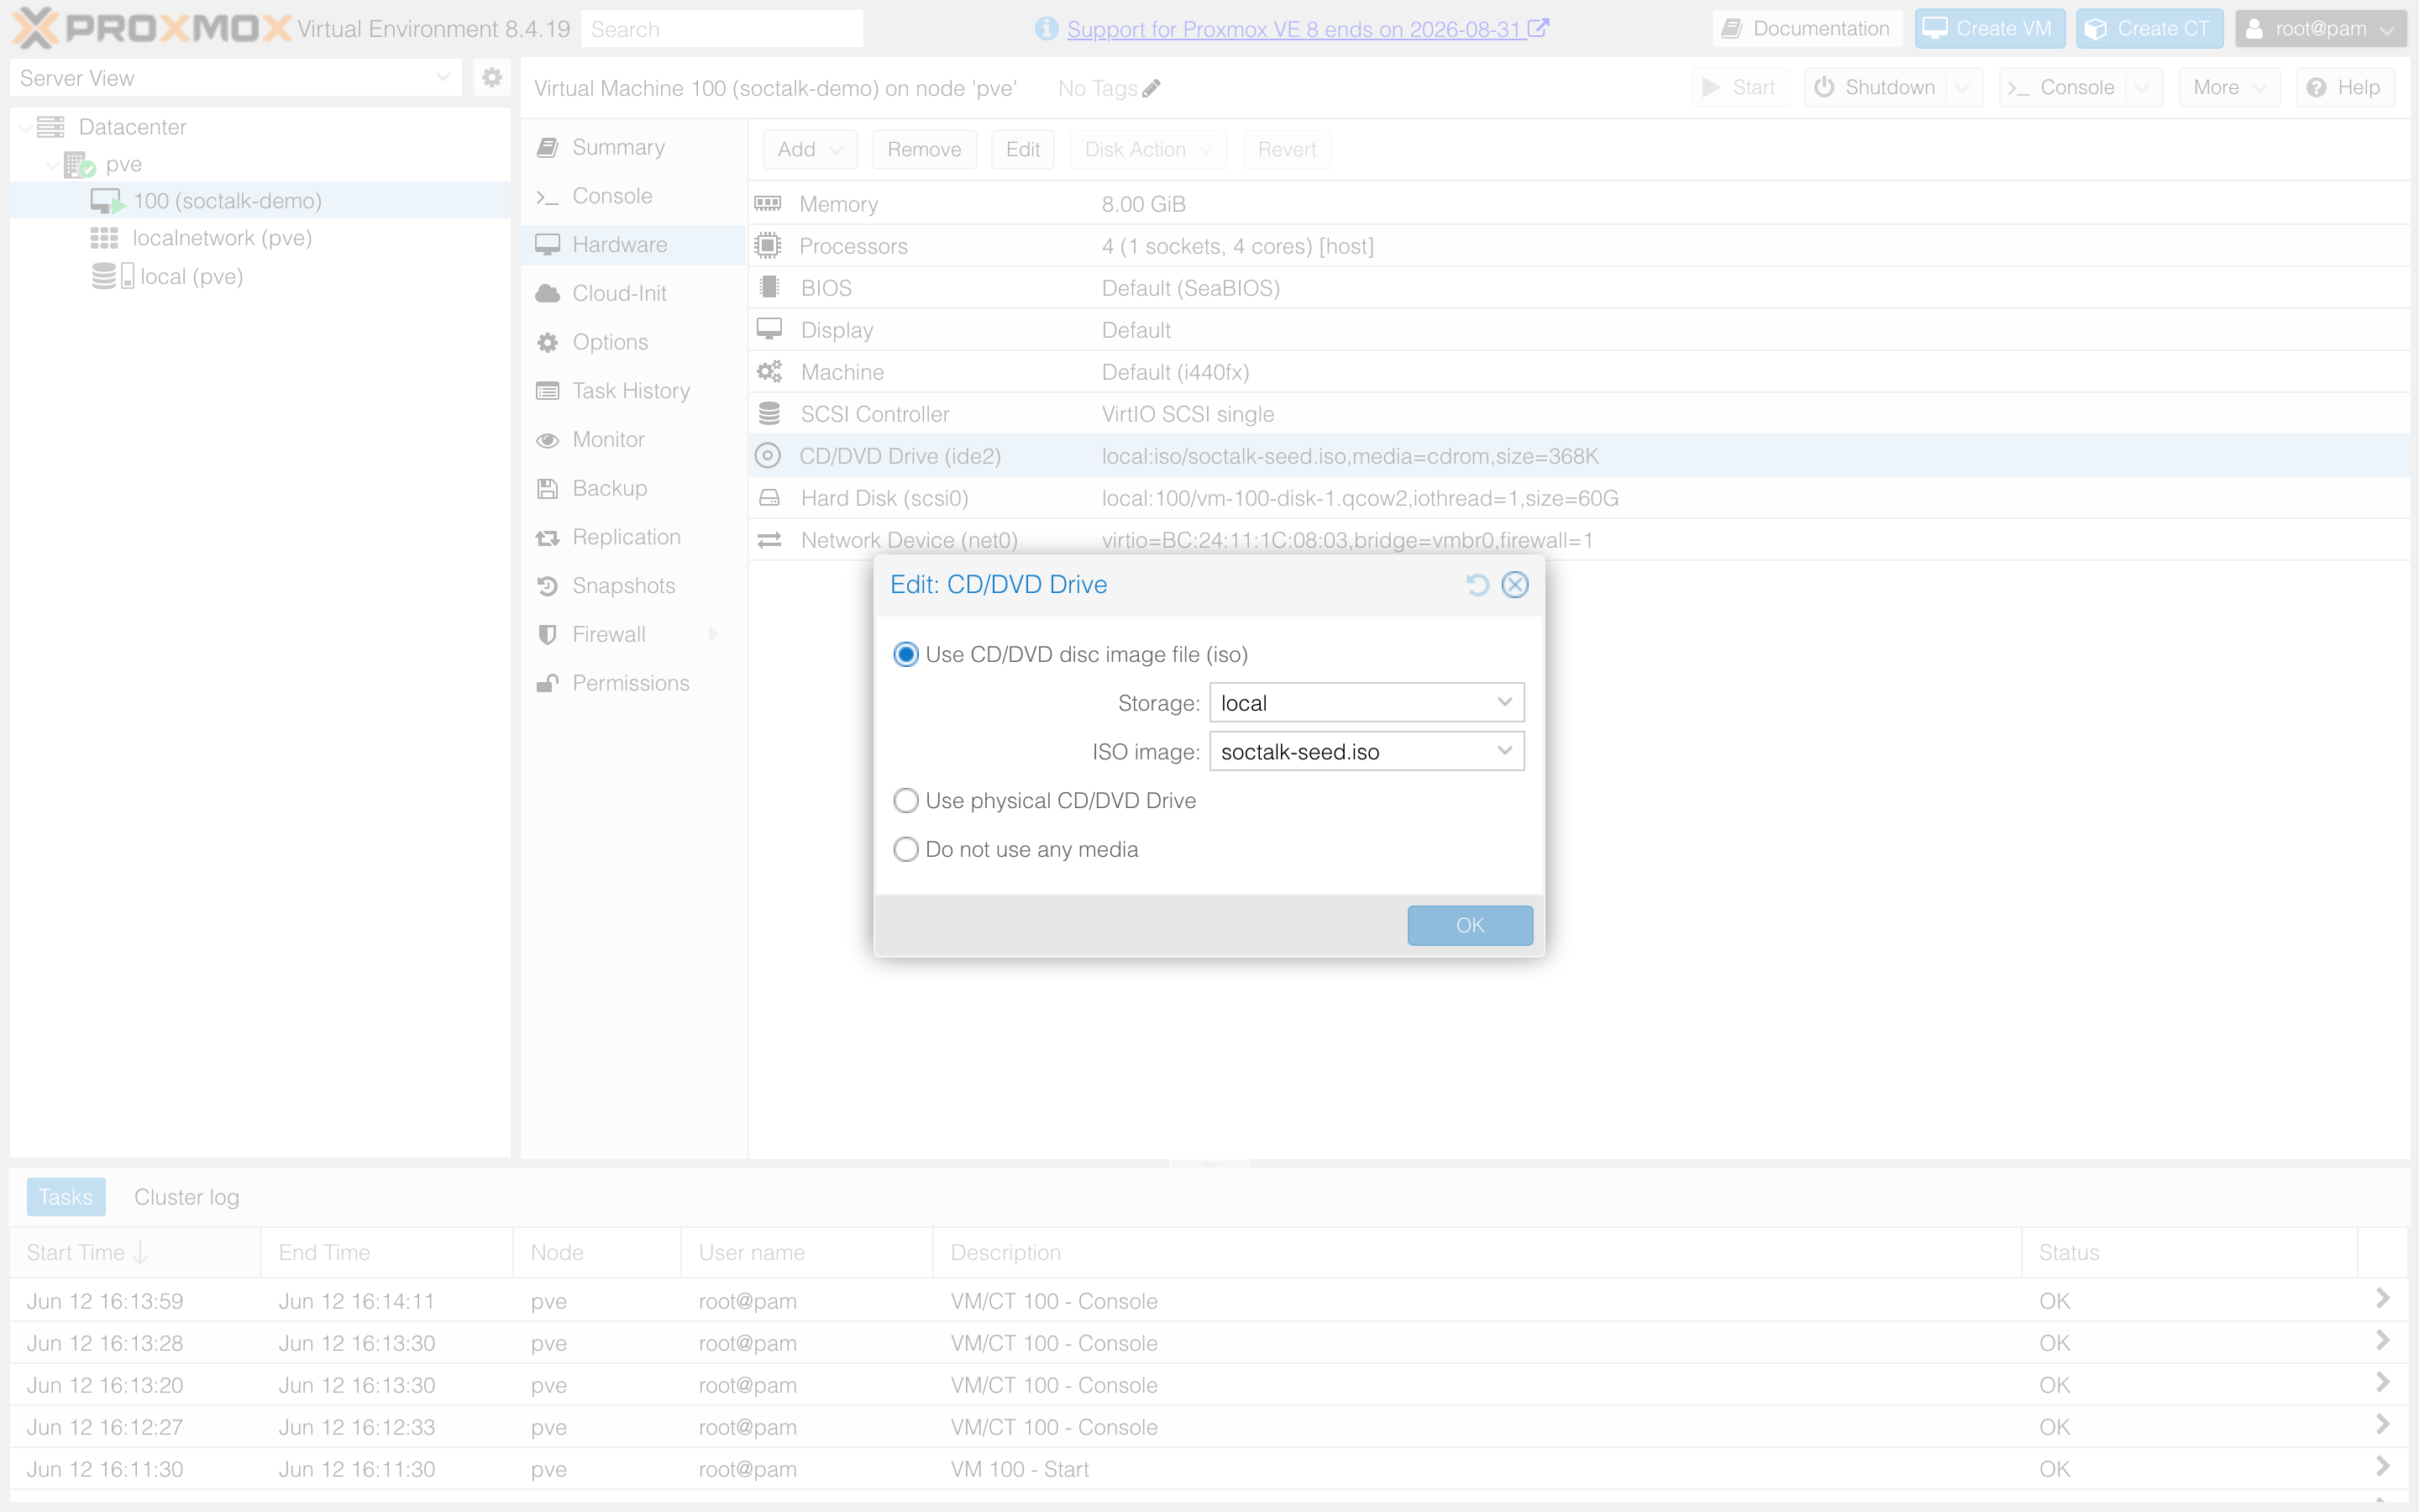Screen dimensions: 2419x1512
Task: Open the Task History menu item
Action: point(631,391)
